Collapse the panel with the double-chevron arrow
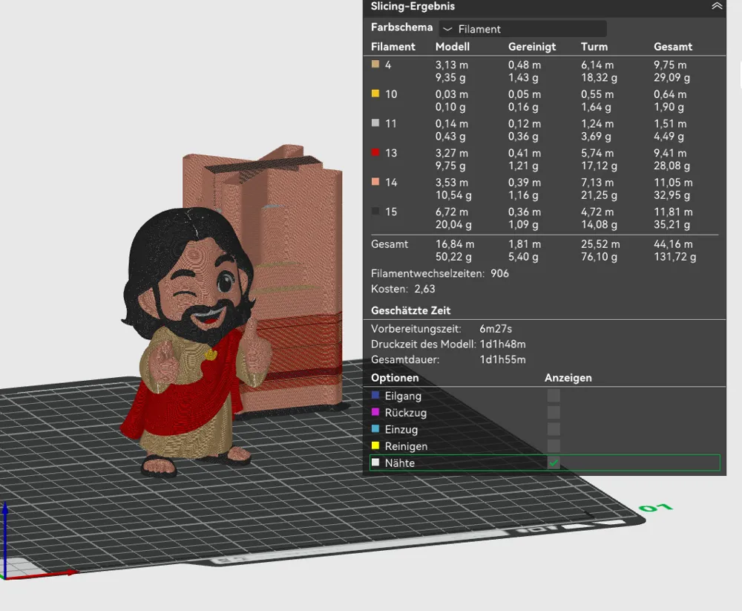Screen dimensions: 742x611 tap(718, 7)
